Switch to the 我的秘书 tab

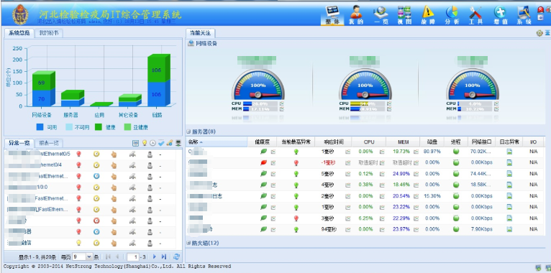tap(49, 33)
